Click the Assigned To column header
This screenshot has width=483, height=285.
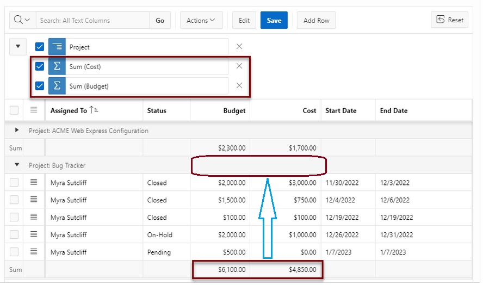pyautogui.click(x=94, y=110)
